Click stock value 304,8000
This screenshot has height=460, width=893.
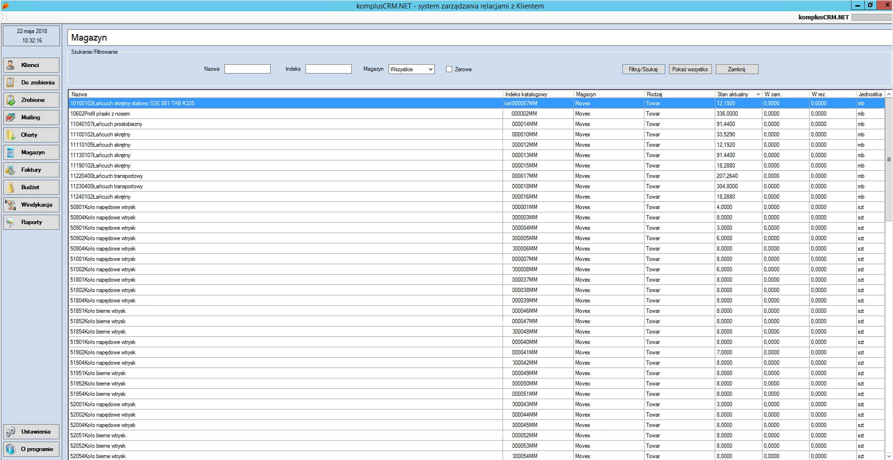727,186
